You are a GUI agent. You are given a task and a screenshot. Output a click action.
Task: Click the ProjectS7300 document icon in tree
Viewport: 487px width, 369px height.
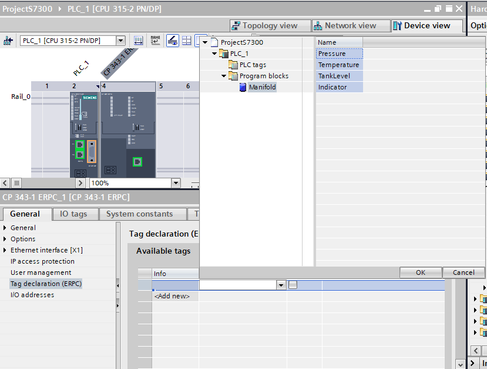click(x=214, y=42)
